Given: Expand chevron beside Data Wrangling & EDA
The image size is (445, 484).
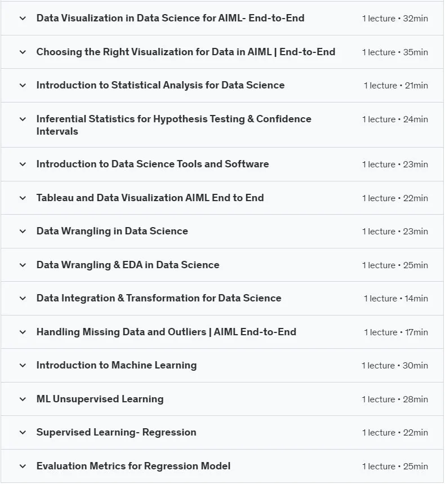Looking at the screenshot, I should coord(23,265).
